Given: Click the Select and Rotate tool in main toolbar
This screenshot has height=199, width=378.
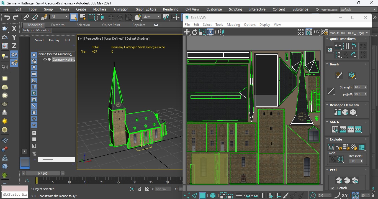Looking at the screenshot, I should click(x=120, y=17).
